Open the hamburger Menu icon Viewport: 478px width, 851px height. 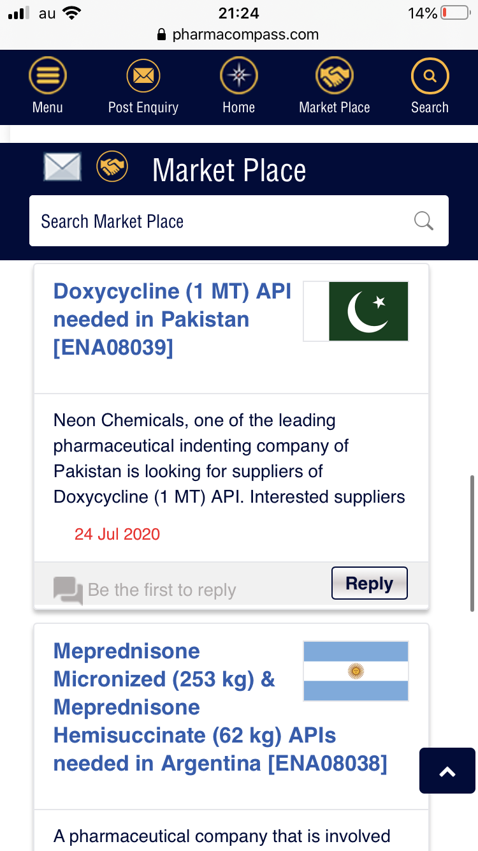48,77
